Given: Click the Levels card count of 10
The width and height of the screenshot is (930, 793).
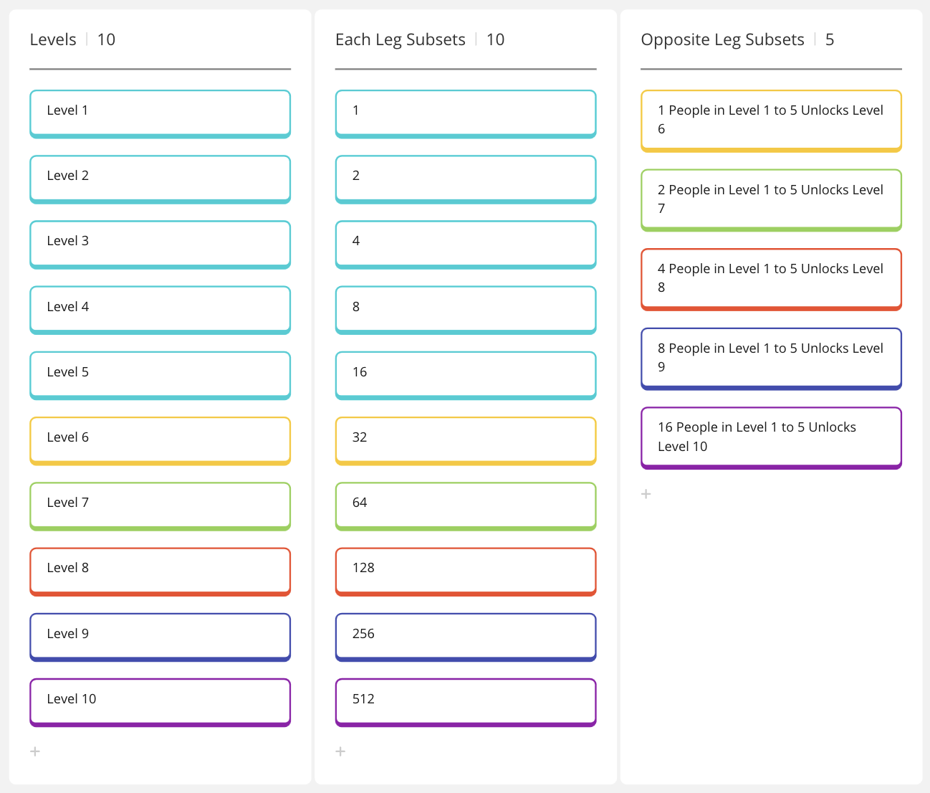Looking at the screenshot, I should 106,39.
